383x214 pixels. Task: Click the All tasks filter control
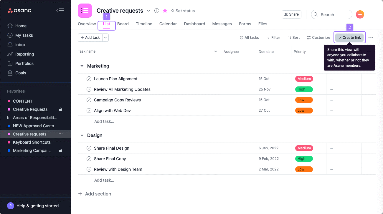249,38
